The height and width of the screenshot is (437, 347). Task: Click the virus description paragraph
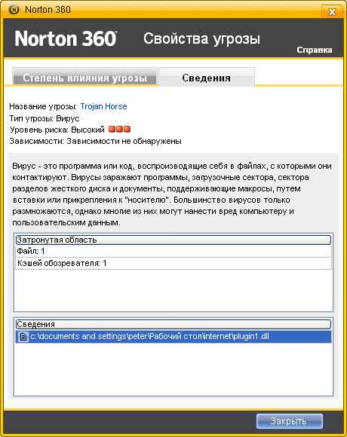pos(172,194)
